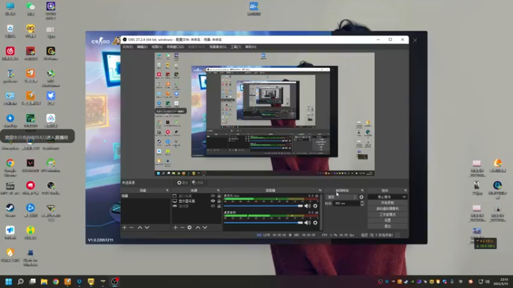This screenshot has height=288, width=513.
Task: Click the 300 ms duration input field
Action: click(x=346, y=203)
